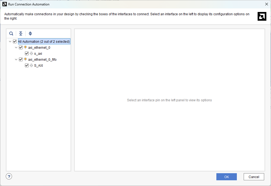Uncheck the s_axi interface checkbox
Viewport: 271px width, 186px height.
pos(27,53)
